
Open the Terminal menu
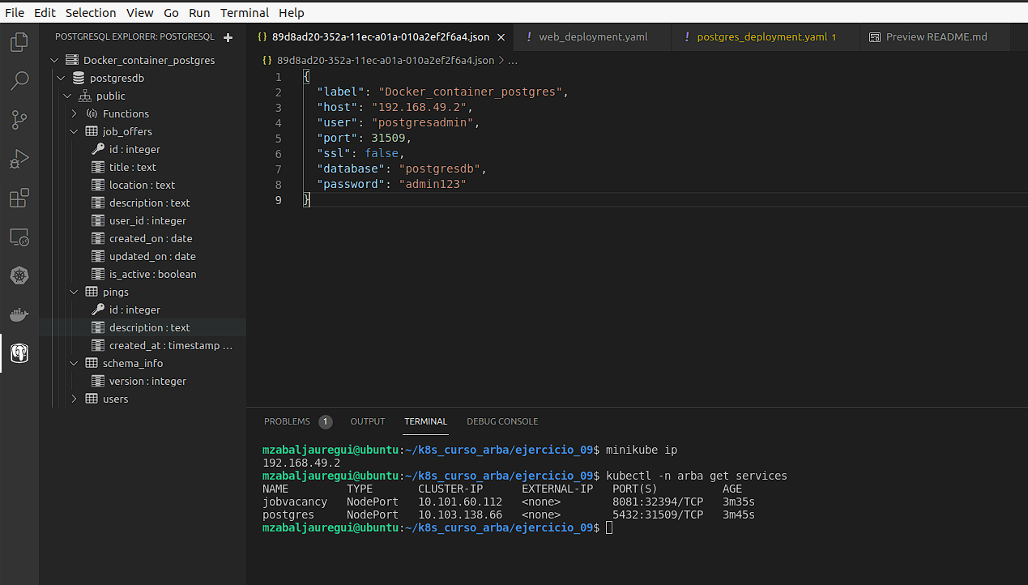tap(244, 12)
